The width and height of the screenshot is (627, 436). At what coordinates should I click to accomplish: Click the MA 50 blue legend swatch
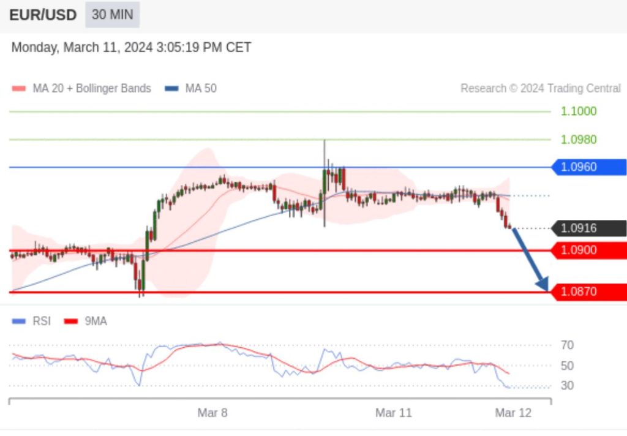(x=171, y=88)
